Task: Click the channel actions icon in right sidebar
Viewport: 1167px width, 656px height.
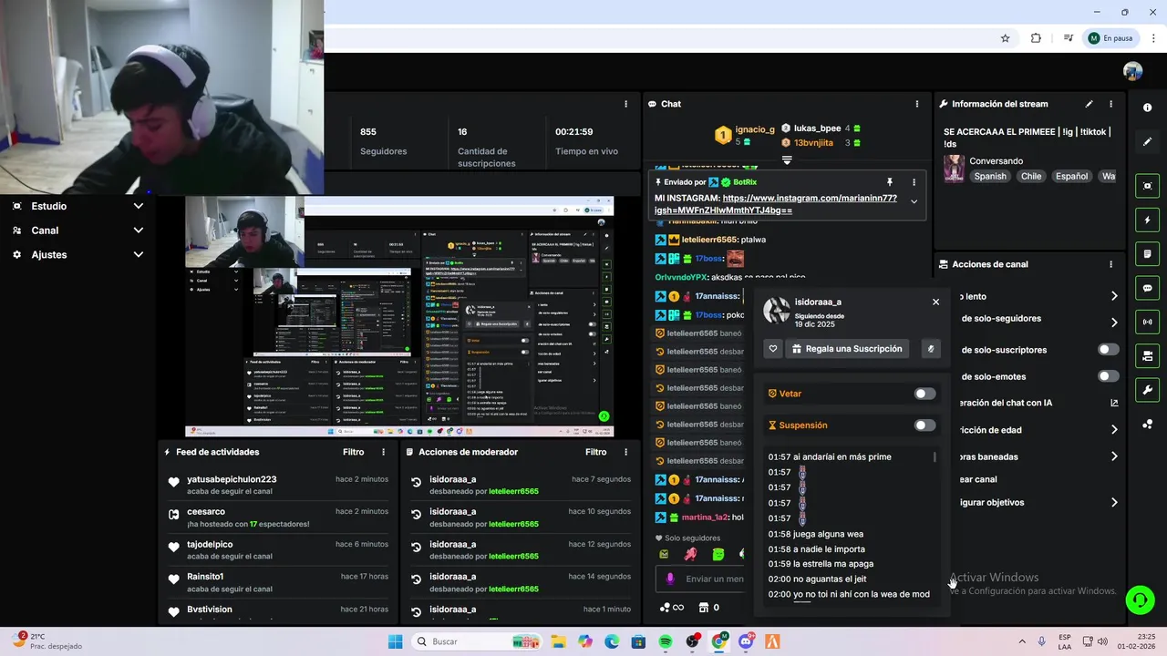Action: tap(1147, 355)
